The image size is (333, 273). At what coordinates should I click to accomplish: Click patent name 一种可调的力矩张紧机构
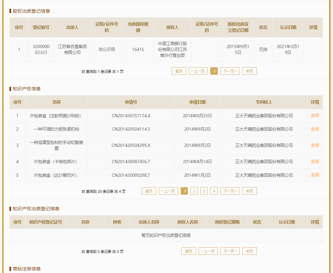click(57, 129)
